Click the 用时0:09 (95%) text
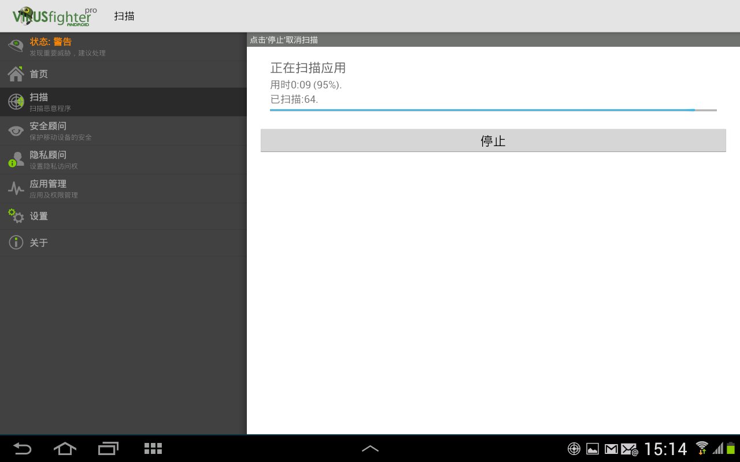 pyautogui.click(x=306, y=85)
